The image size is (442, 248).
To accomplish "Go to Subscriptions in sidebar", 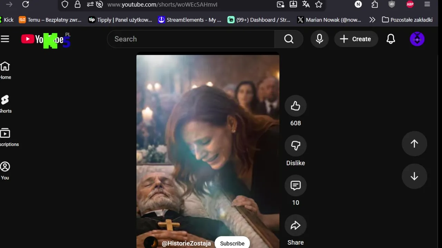I will pos(9,137).
